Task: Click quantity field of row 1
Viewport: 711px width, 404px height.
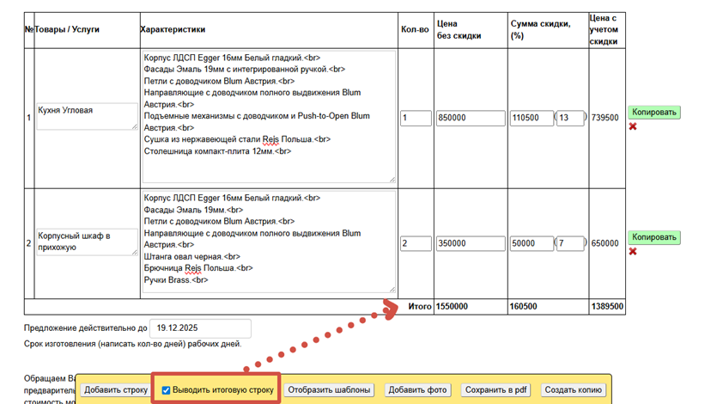Action: point(416,118)
